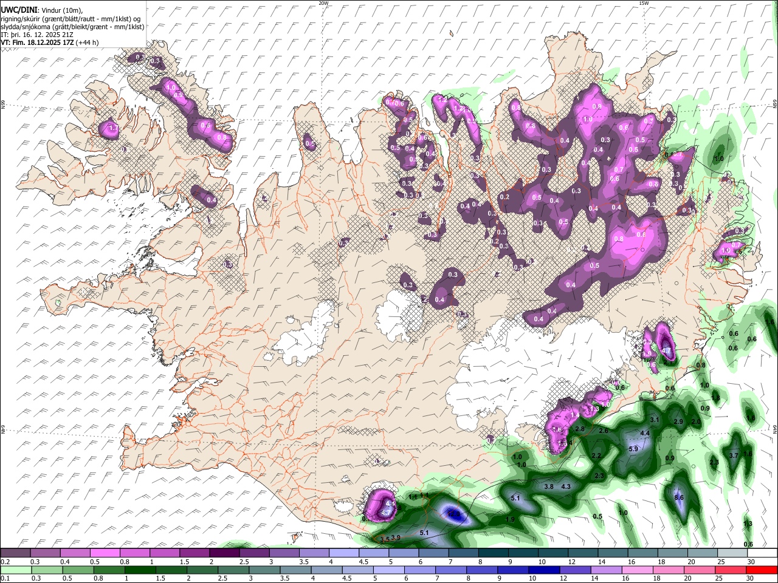
Task: Select the dark purple 2 swatch in the snow legend
Action: tap(224, 553)
